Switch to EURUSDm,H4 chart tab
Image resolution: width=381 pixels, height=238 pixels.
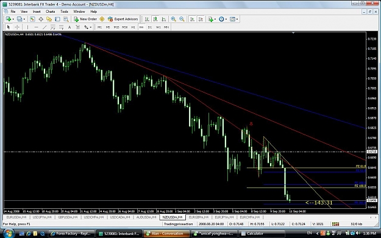[x=16, y=217]
